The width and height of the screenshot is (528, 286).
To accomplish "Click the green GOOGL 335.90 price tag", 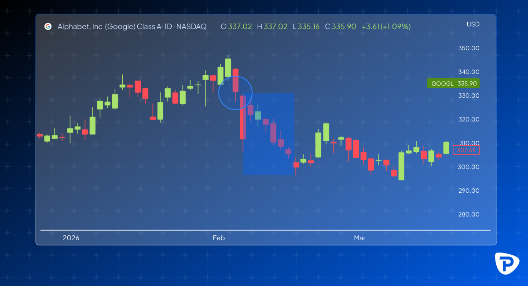I will (x=453, y=83).
